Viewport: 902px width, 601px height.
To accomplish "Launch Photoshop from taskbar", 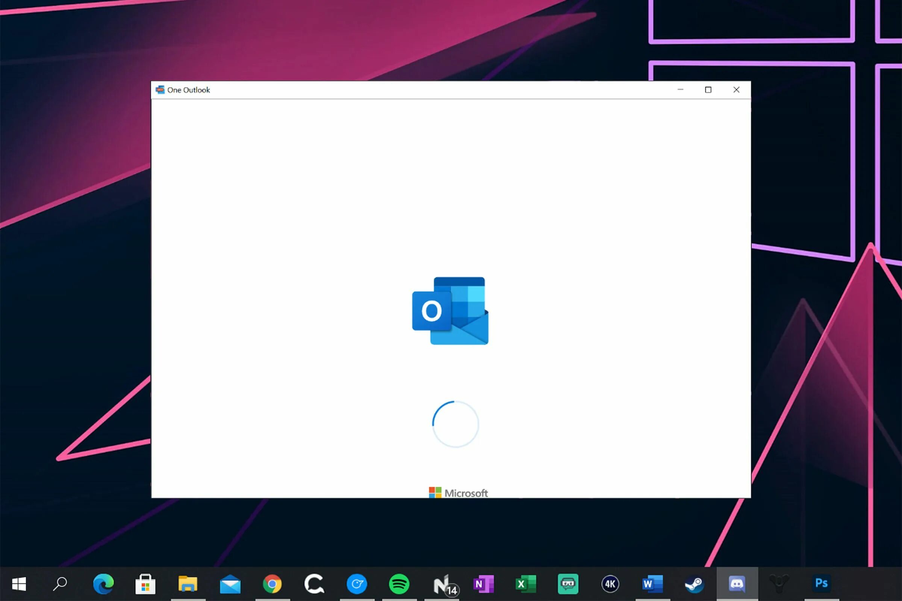I will click(x=821, y=583).
